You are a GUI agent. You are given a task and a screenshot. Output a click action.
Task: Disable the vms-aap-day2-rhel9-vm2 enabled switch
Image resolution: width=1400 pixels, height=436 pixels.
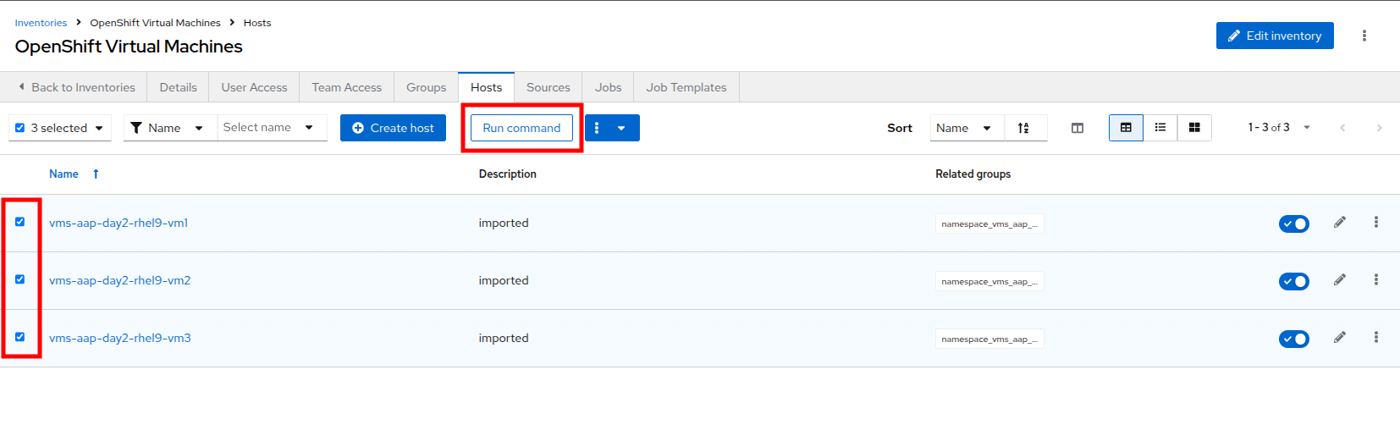1293,281
